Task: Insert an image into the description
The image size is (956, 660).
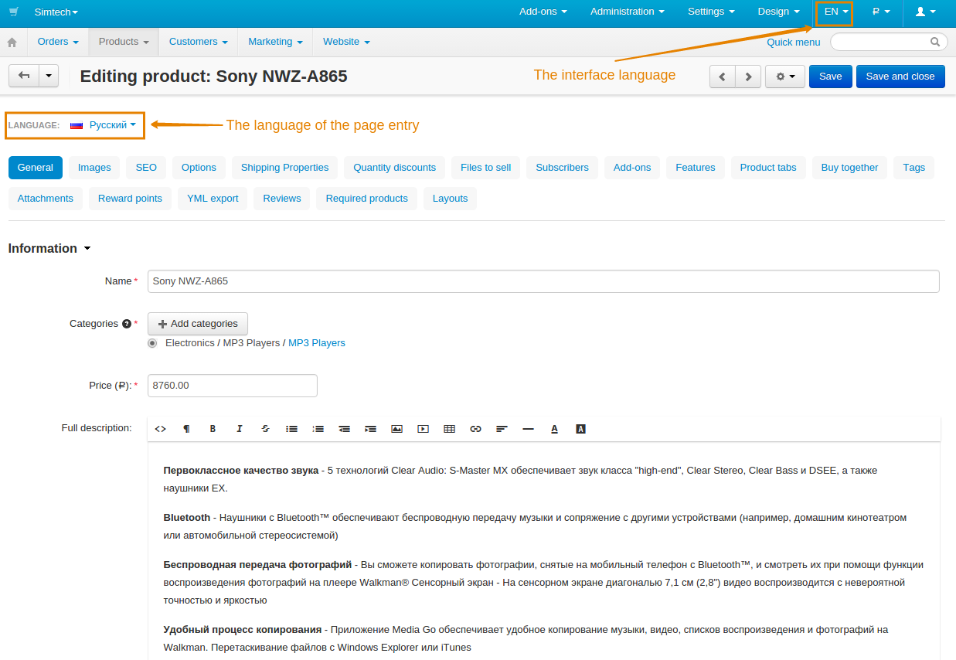Action: pyautogui.click(x=396, y=429)
